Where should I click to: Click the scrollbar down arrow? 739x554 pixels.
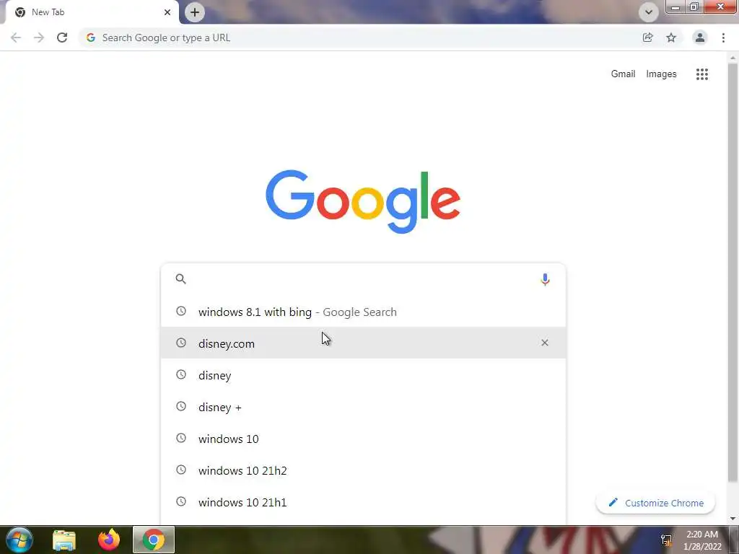[733, 519]
